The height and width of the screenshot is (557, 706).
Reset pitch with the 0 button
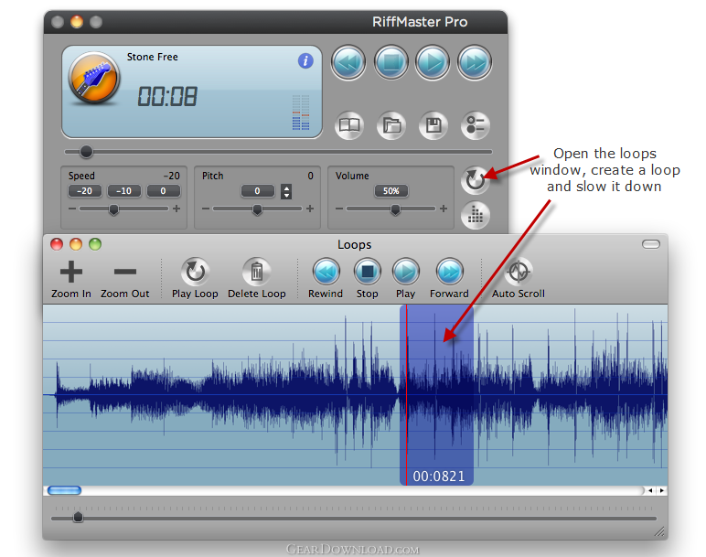[x=257, y=191]
